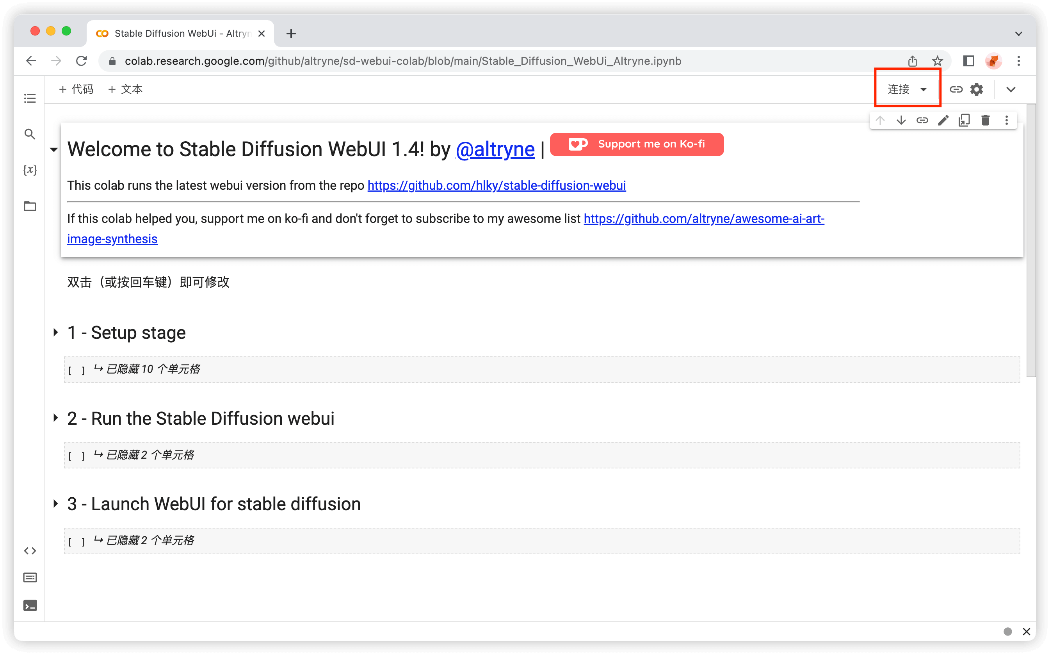Delete cell with trash icon
The height and width of the screenshot is (655, 1050).
point(986,121)
